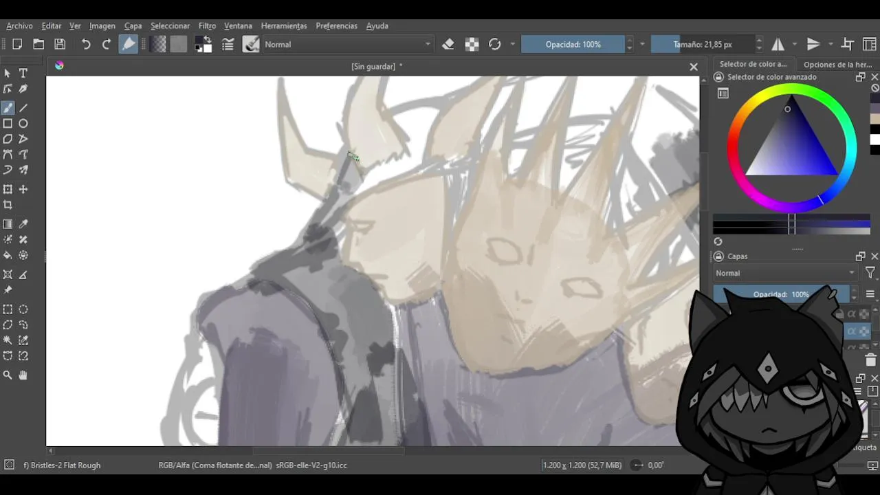The height and width of the screenshot is (495, 880).
Task: Select the Multibrush tool
Action: coord(23,170)
